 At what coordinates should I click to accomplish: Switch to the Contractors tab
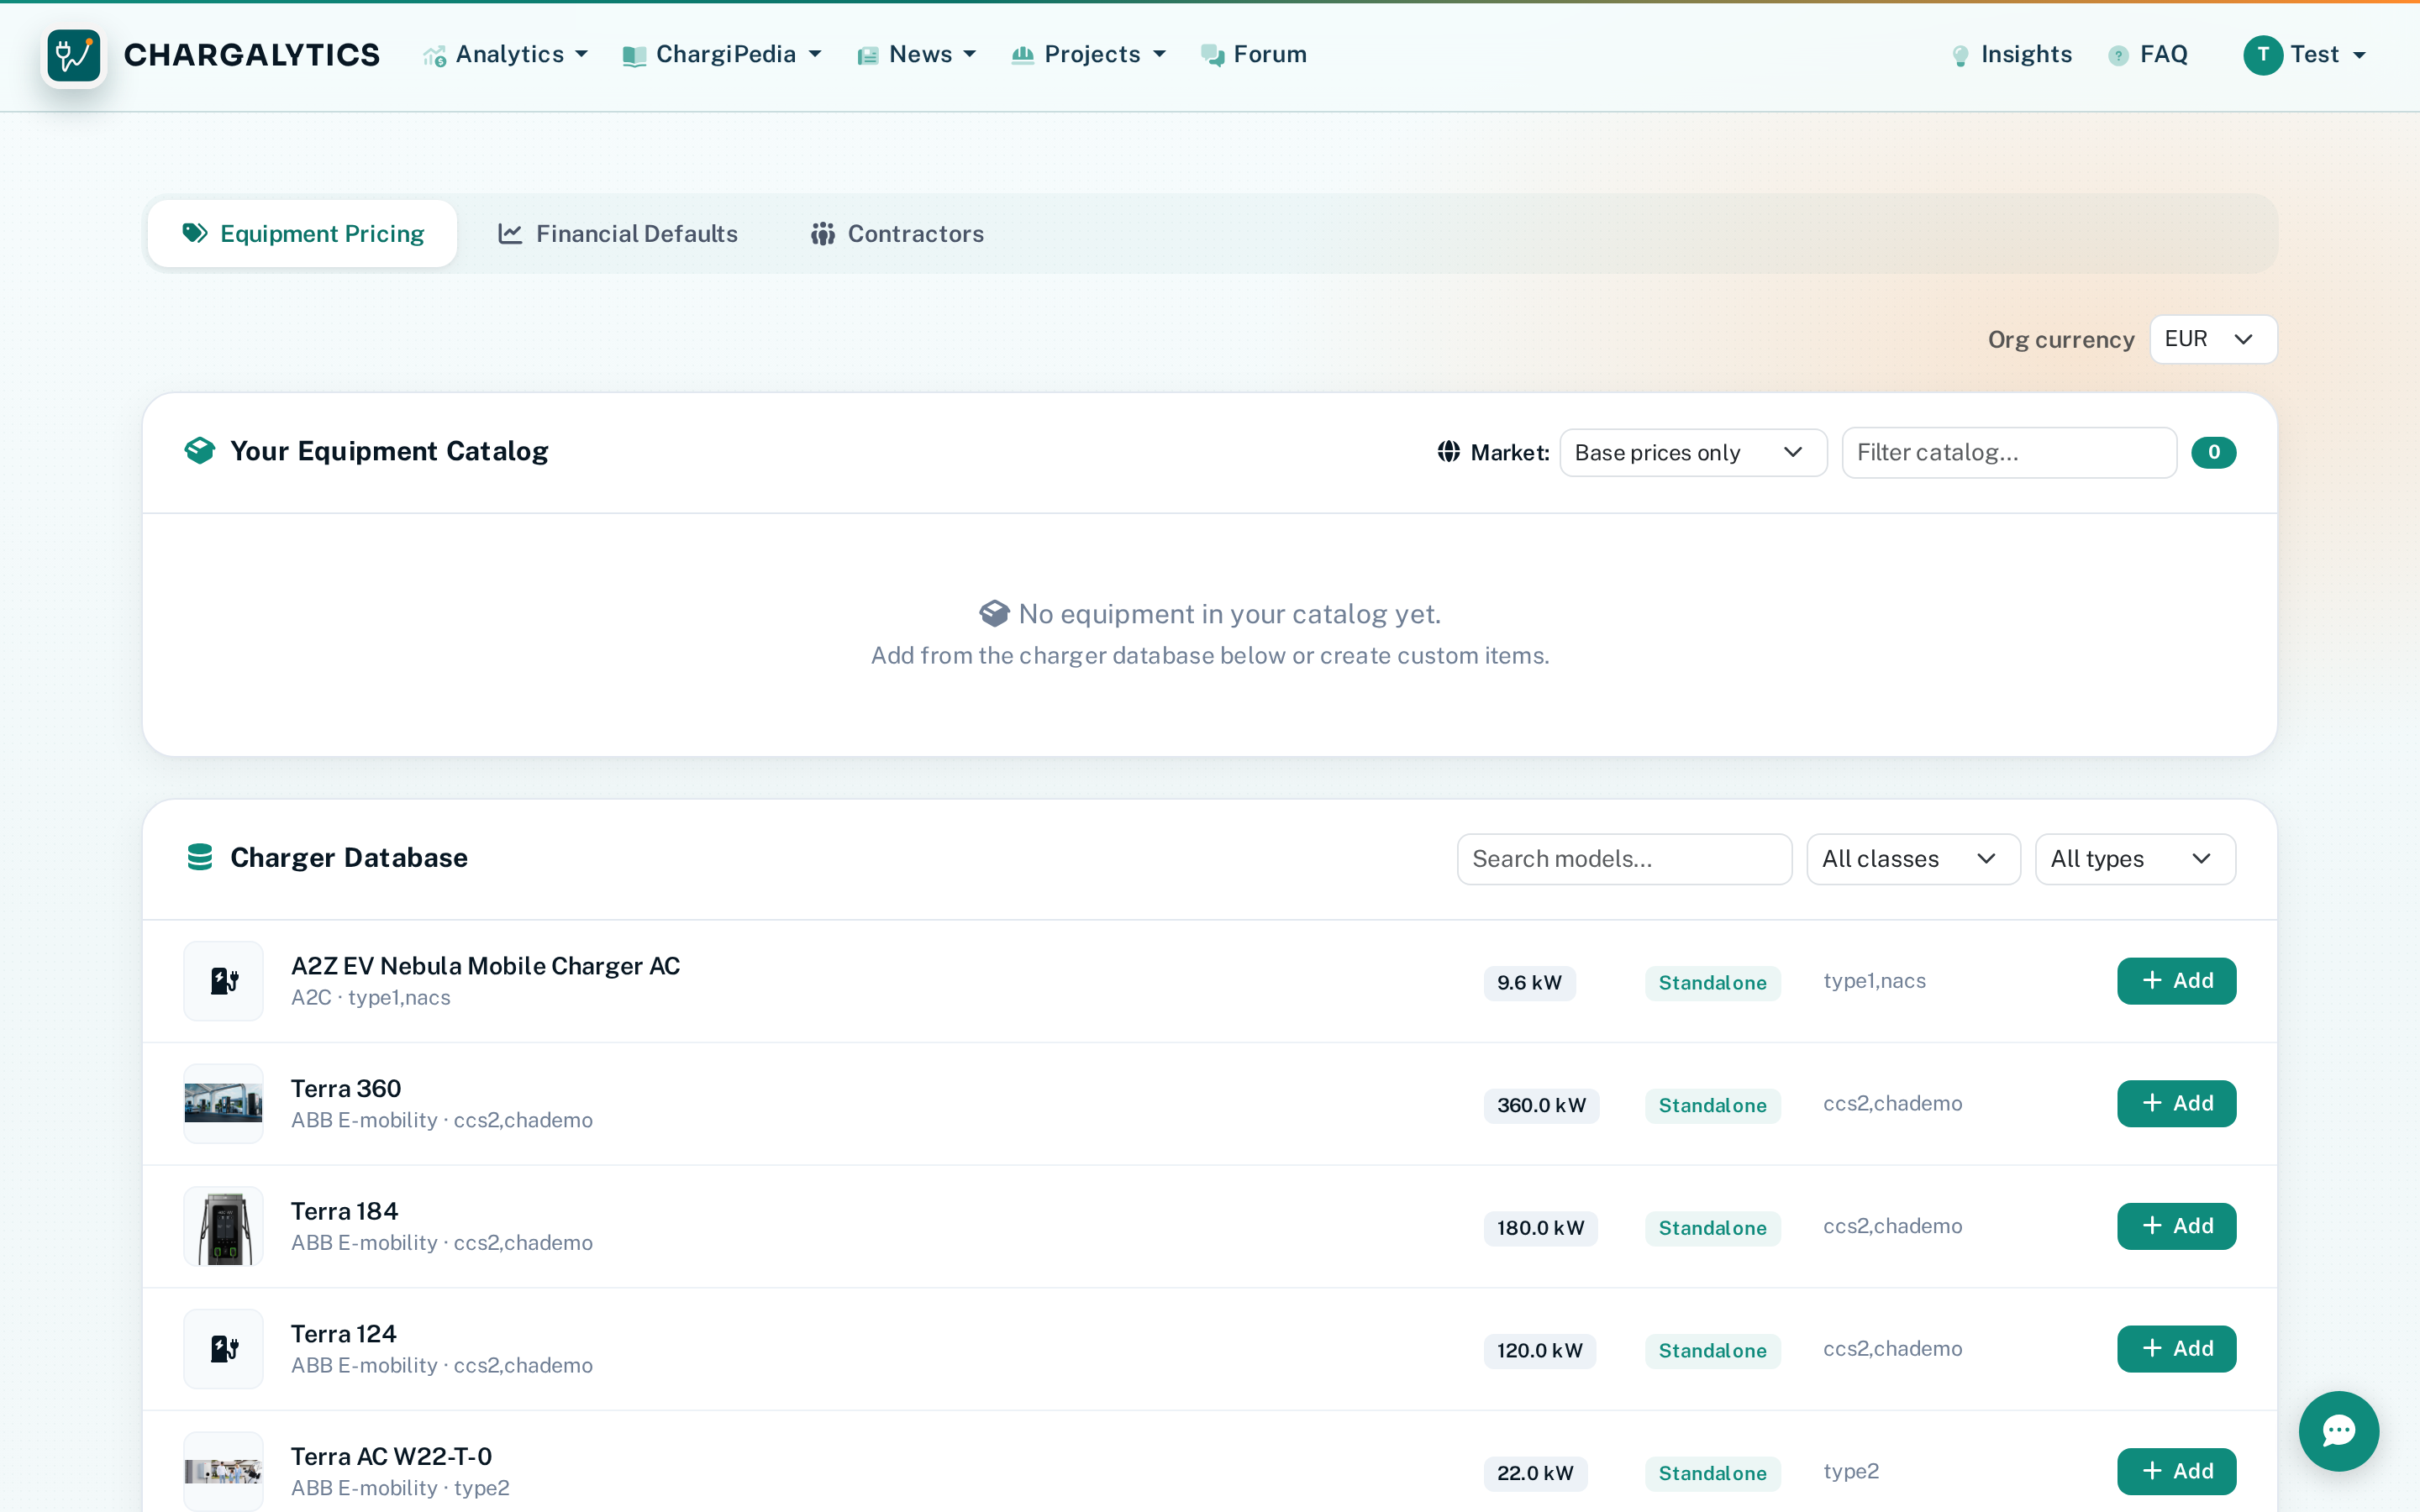(897, 233)
